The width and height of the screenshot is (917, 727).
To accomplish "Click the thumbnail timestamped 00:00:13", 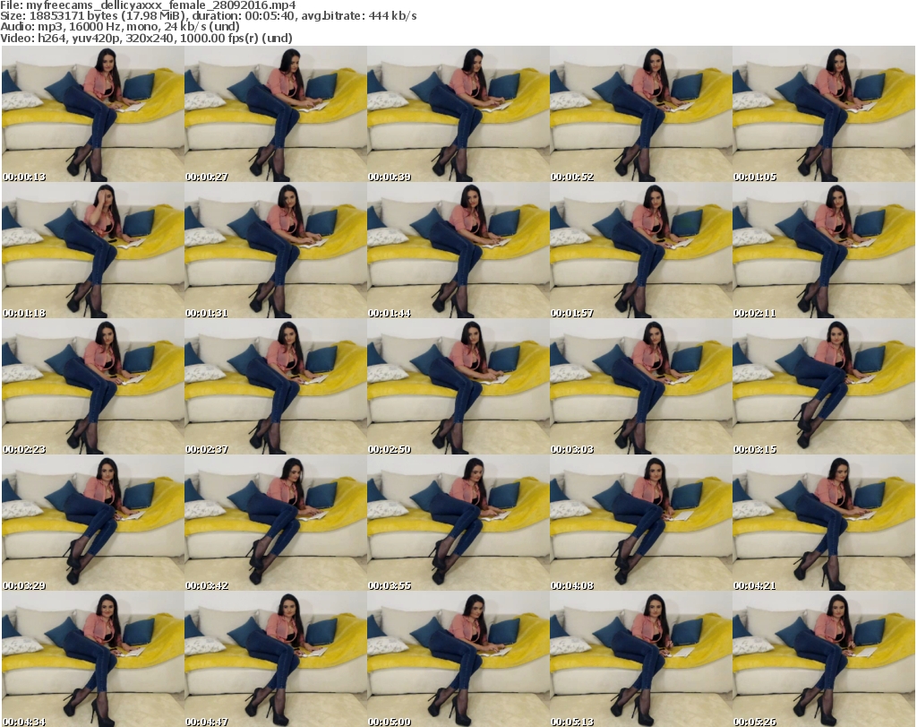I will 92,114.
